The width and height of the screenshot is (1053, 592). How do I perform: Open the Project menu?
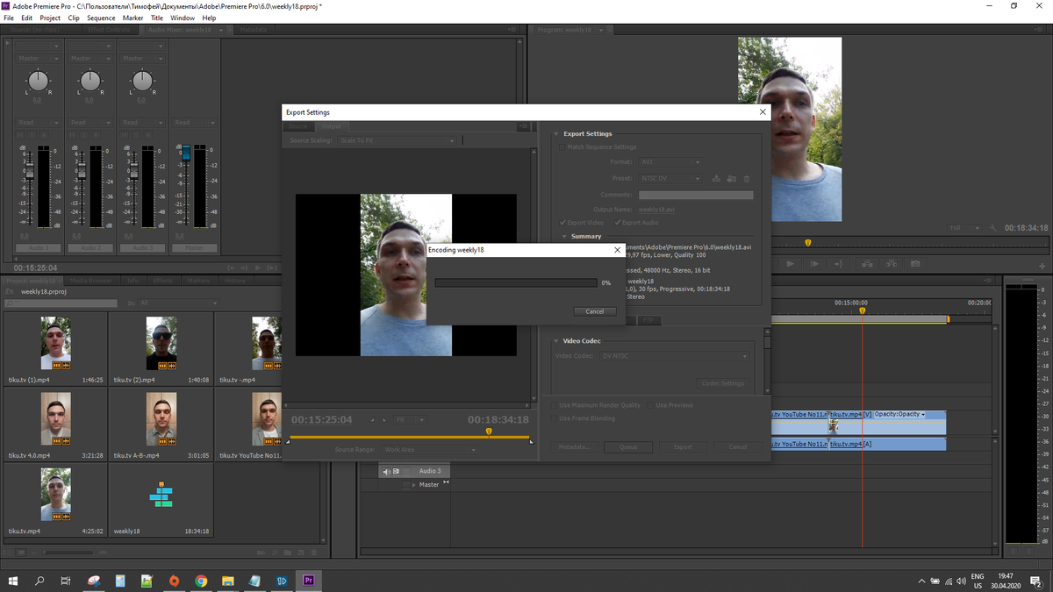50,18
